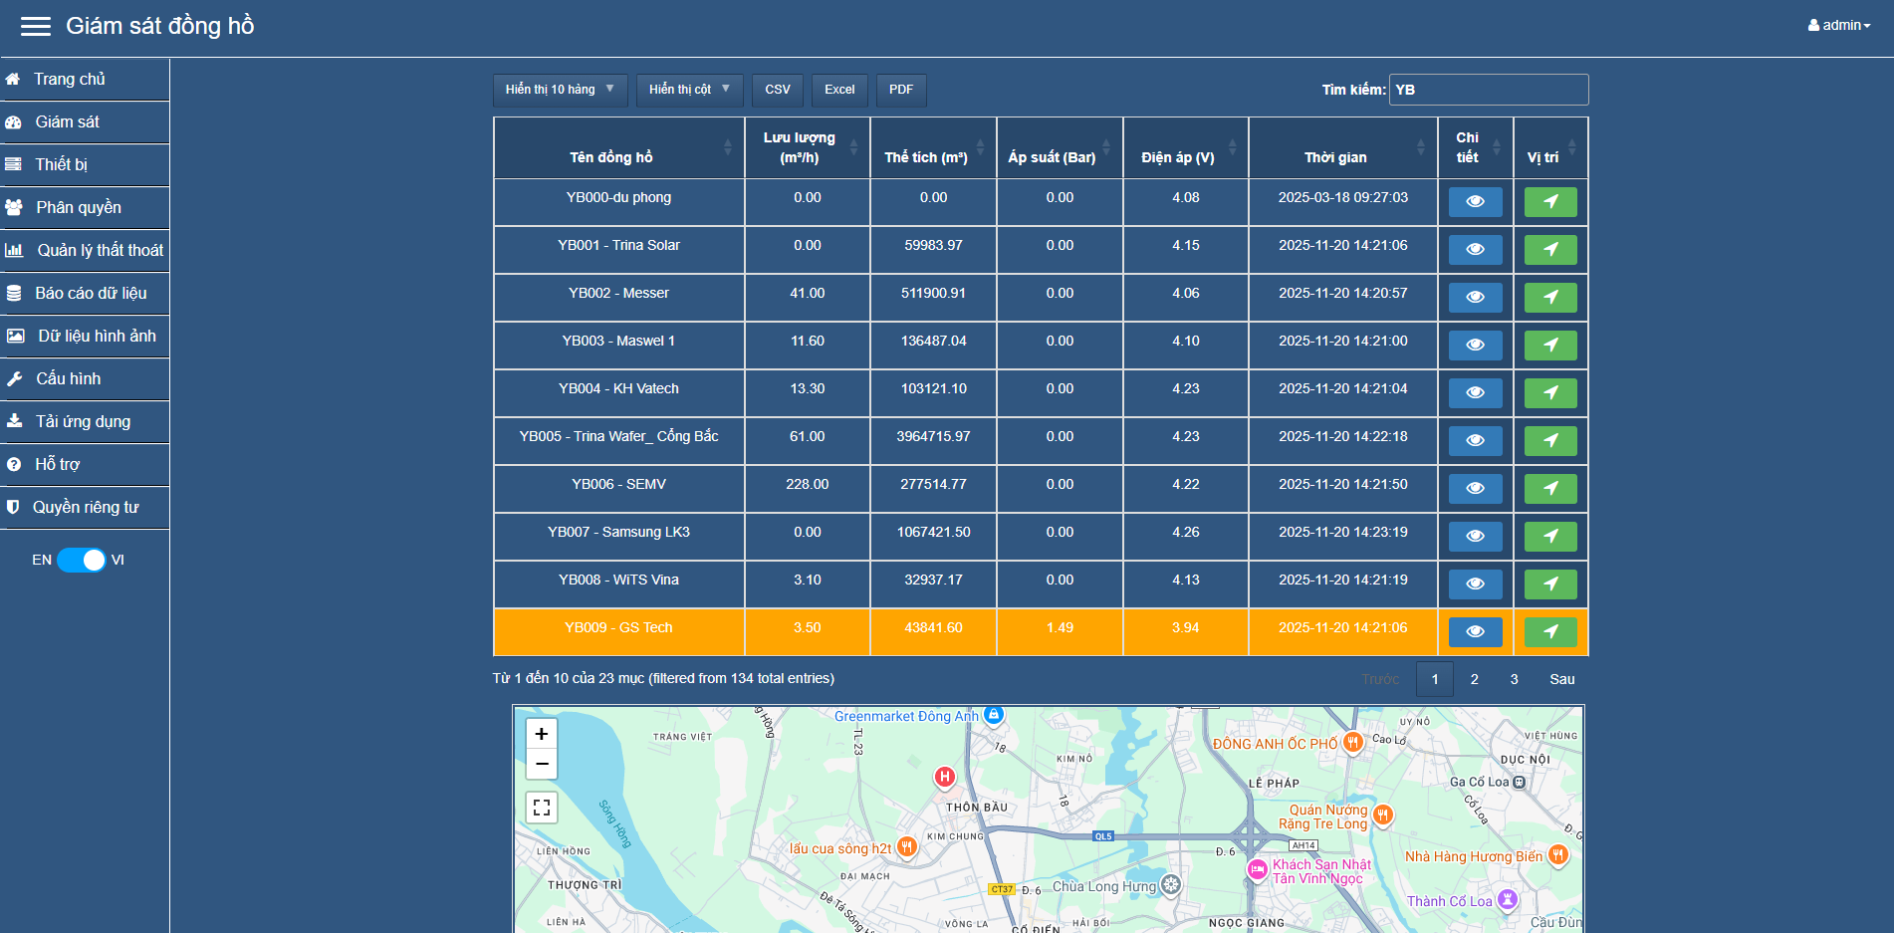Viewport: 1894px width, 933px height.
Task: Export the table as CSV
Action: click(x=777, y=90)
